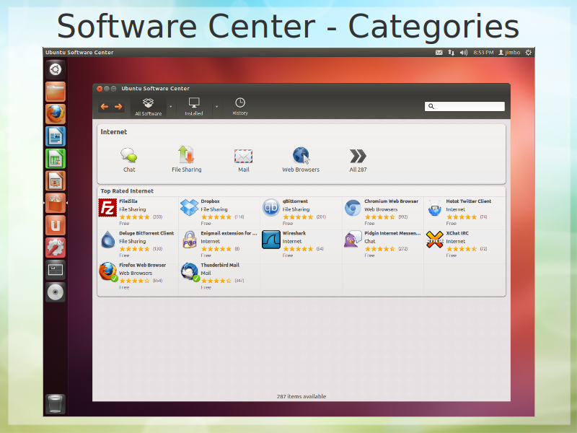Click the FileZilla app icon

(107, 208)
